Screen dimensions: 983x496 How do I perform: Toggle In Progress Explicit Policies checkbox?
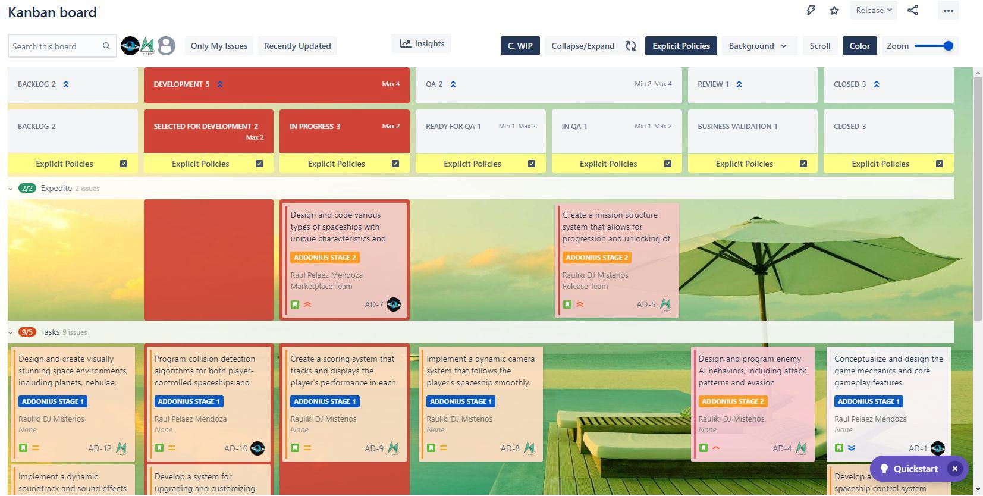395,164
